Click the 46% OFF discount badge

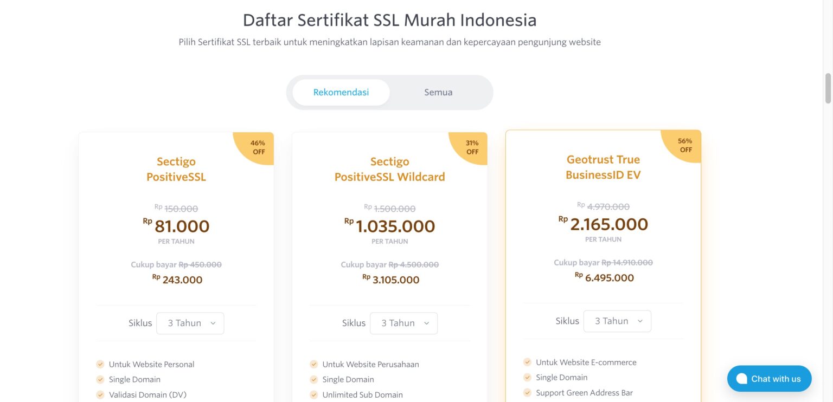[258, 147]
